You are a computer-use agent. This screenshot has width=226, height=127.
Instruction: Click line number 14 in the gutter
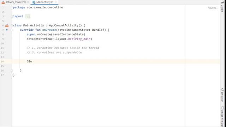coord(2,61)
